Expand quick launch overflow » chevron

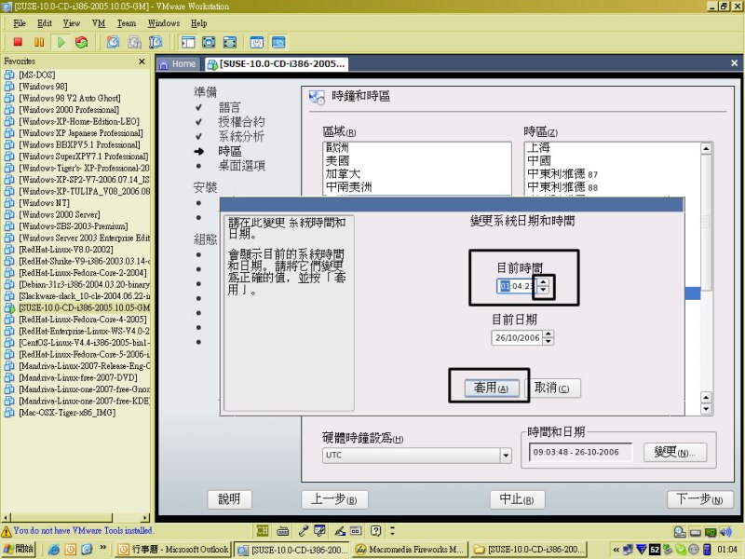pos(102,548)
